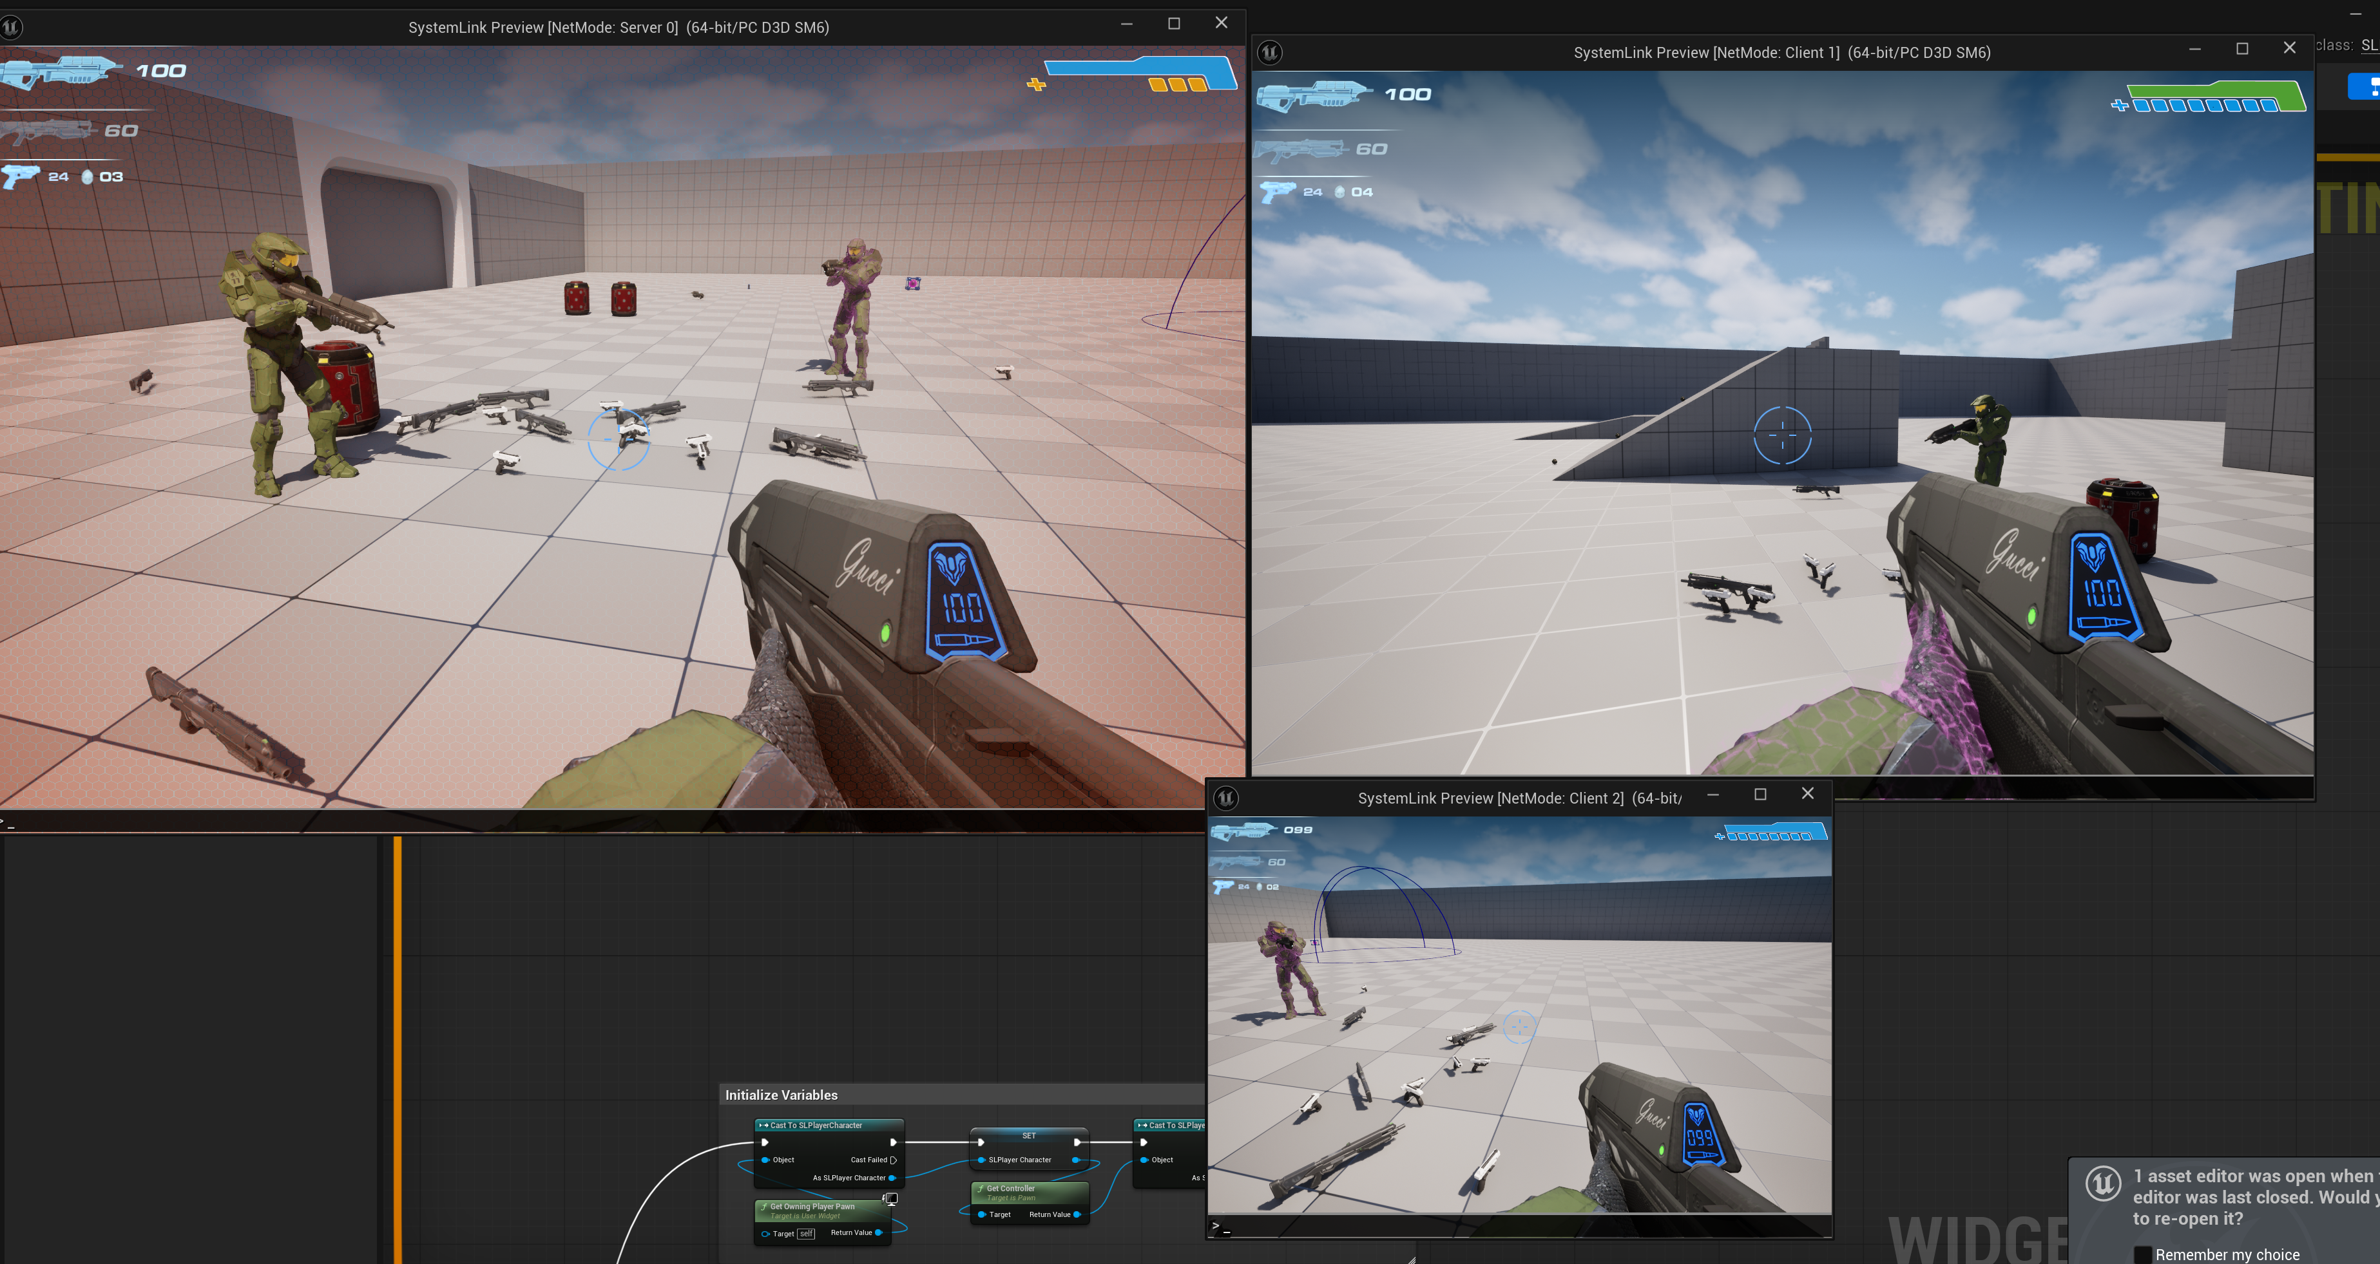Select the SET node header

point(1028,1136)
